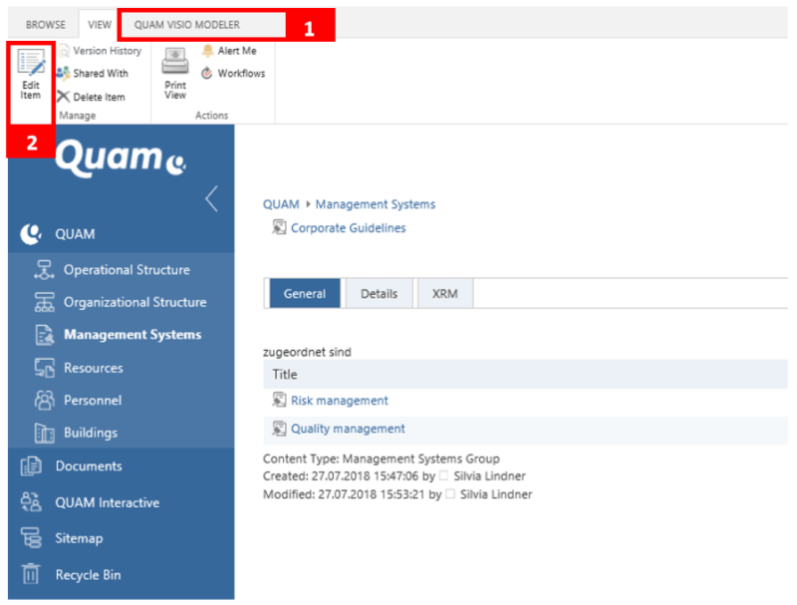Image resolution: width=797 pixels, height=605 pixels.
Task: Switch to the VIEW ribbon tab
Action: tap(99, 24)
